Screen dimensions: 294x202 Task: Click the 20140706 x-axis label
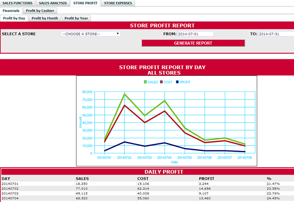[x=205, y=158]
